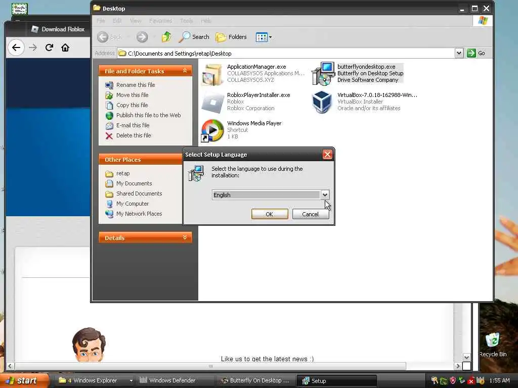The height and width of the screenshot is (388, 518).
Task: Click the browser horizontal scrollbar
Action: tap(210, 366)
